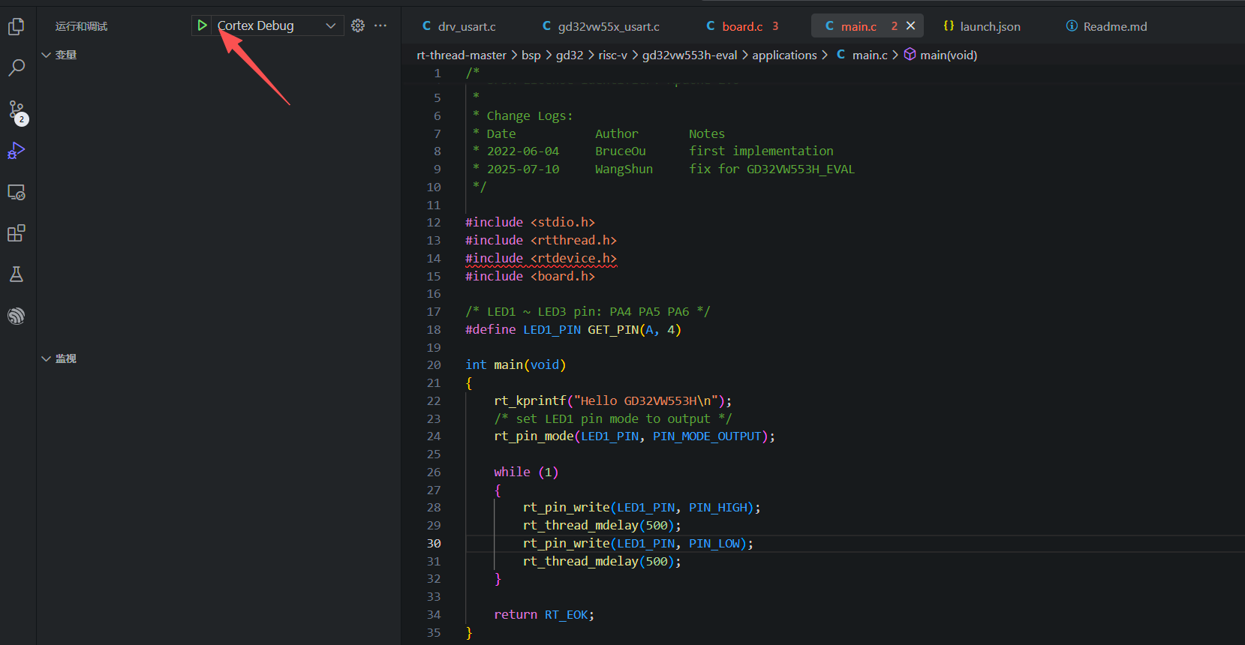Viewport: 1245px width, 645px height.
Task: Click rt_thread_mdelay(500) on line 31
Action: pyautogui.click(x=602, y=561)
